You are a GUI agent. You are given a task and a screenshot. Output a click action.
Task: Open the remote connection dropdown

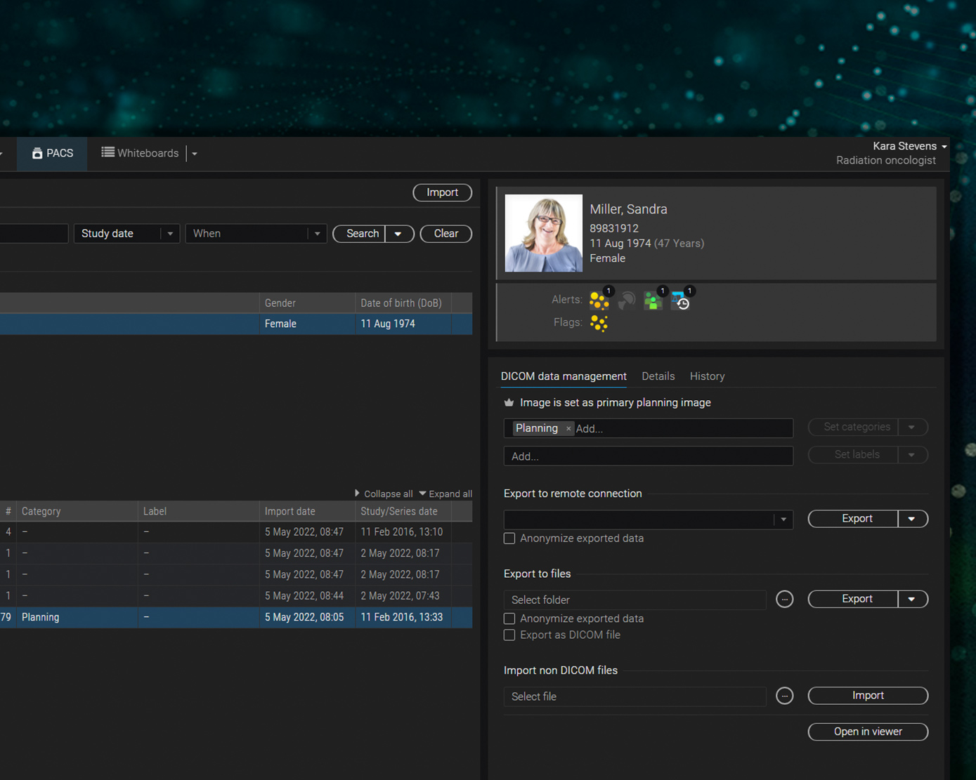(783, 520)
